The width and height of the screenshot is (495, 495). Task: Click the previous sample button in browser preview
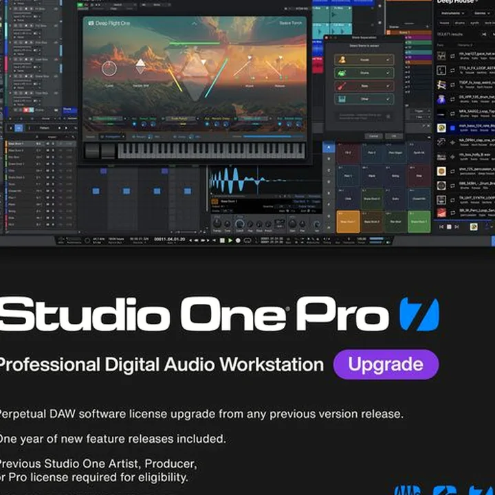pos(441,227)
